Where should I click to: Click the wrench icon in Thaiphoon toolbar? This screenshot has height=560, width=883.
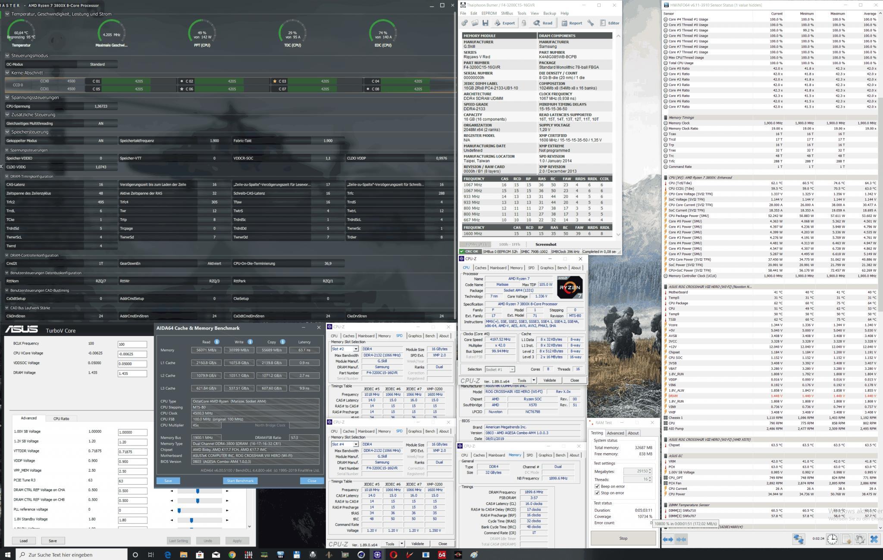(591, 23)
